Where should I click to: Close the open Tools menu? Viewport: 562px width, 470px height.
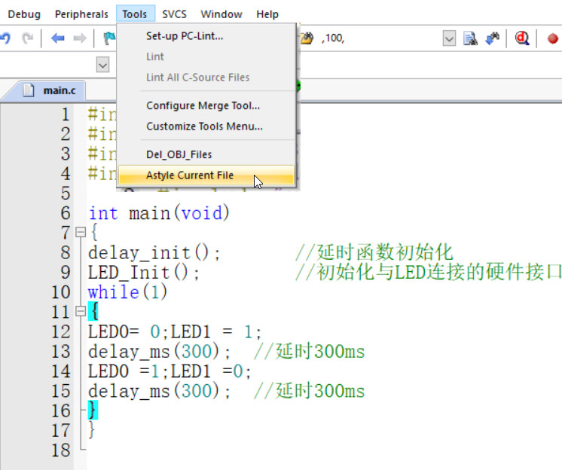point(135,14)
